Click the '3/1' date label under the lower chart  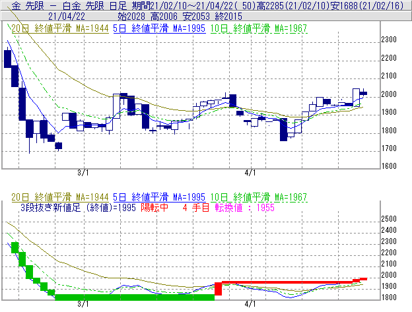pyautogui.click(x=83, y=304)
